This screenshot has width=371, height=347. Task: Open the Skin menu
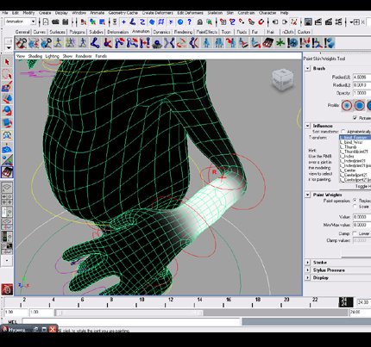pos(230,13)
